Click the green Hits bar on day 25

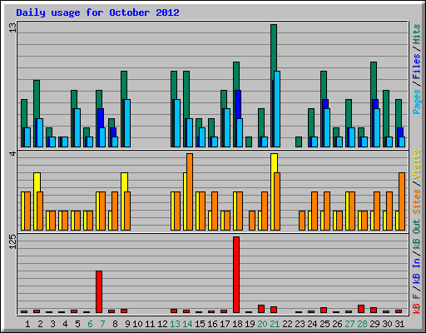324,85
